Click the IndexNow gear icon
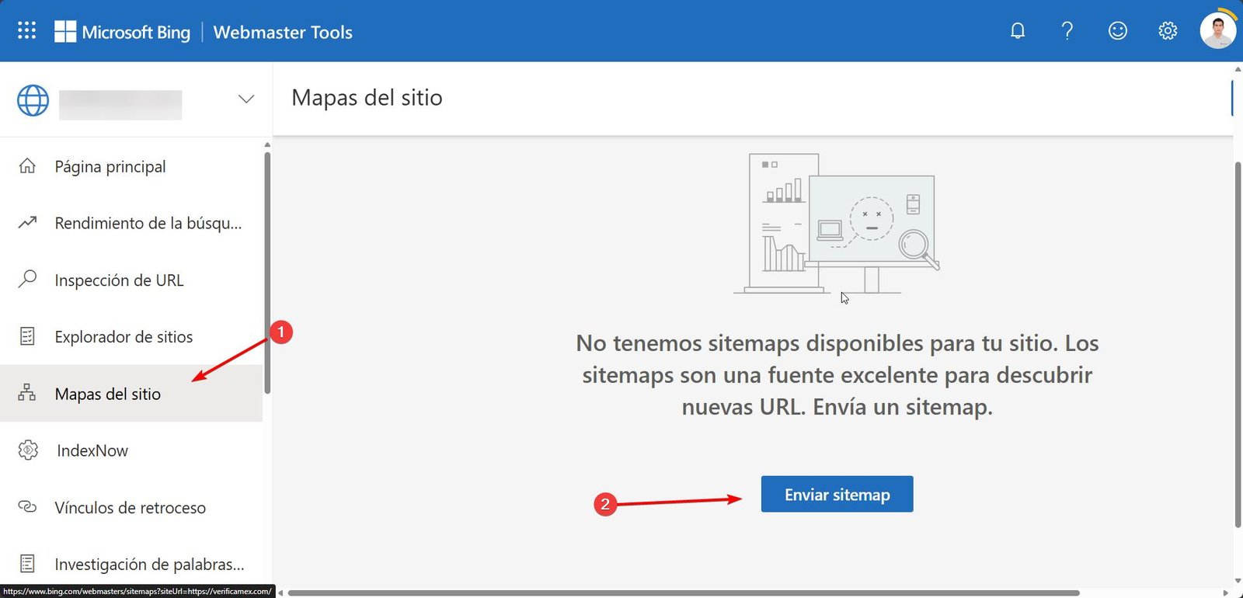The width and height of the screenshot is (1243, 598). pos(28,450)
